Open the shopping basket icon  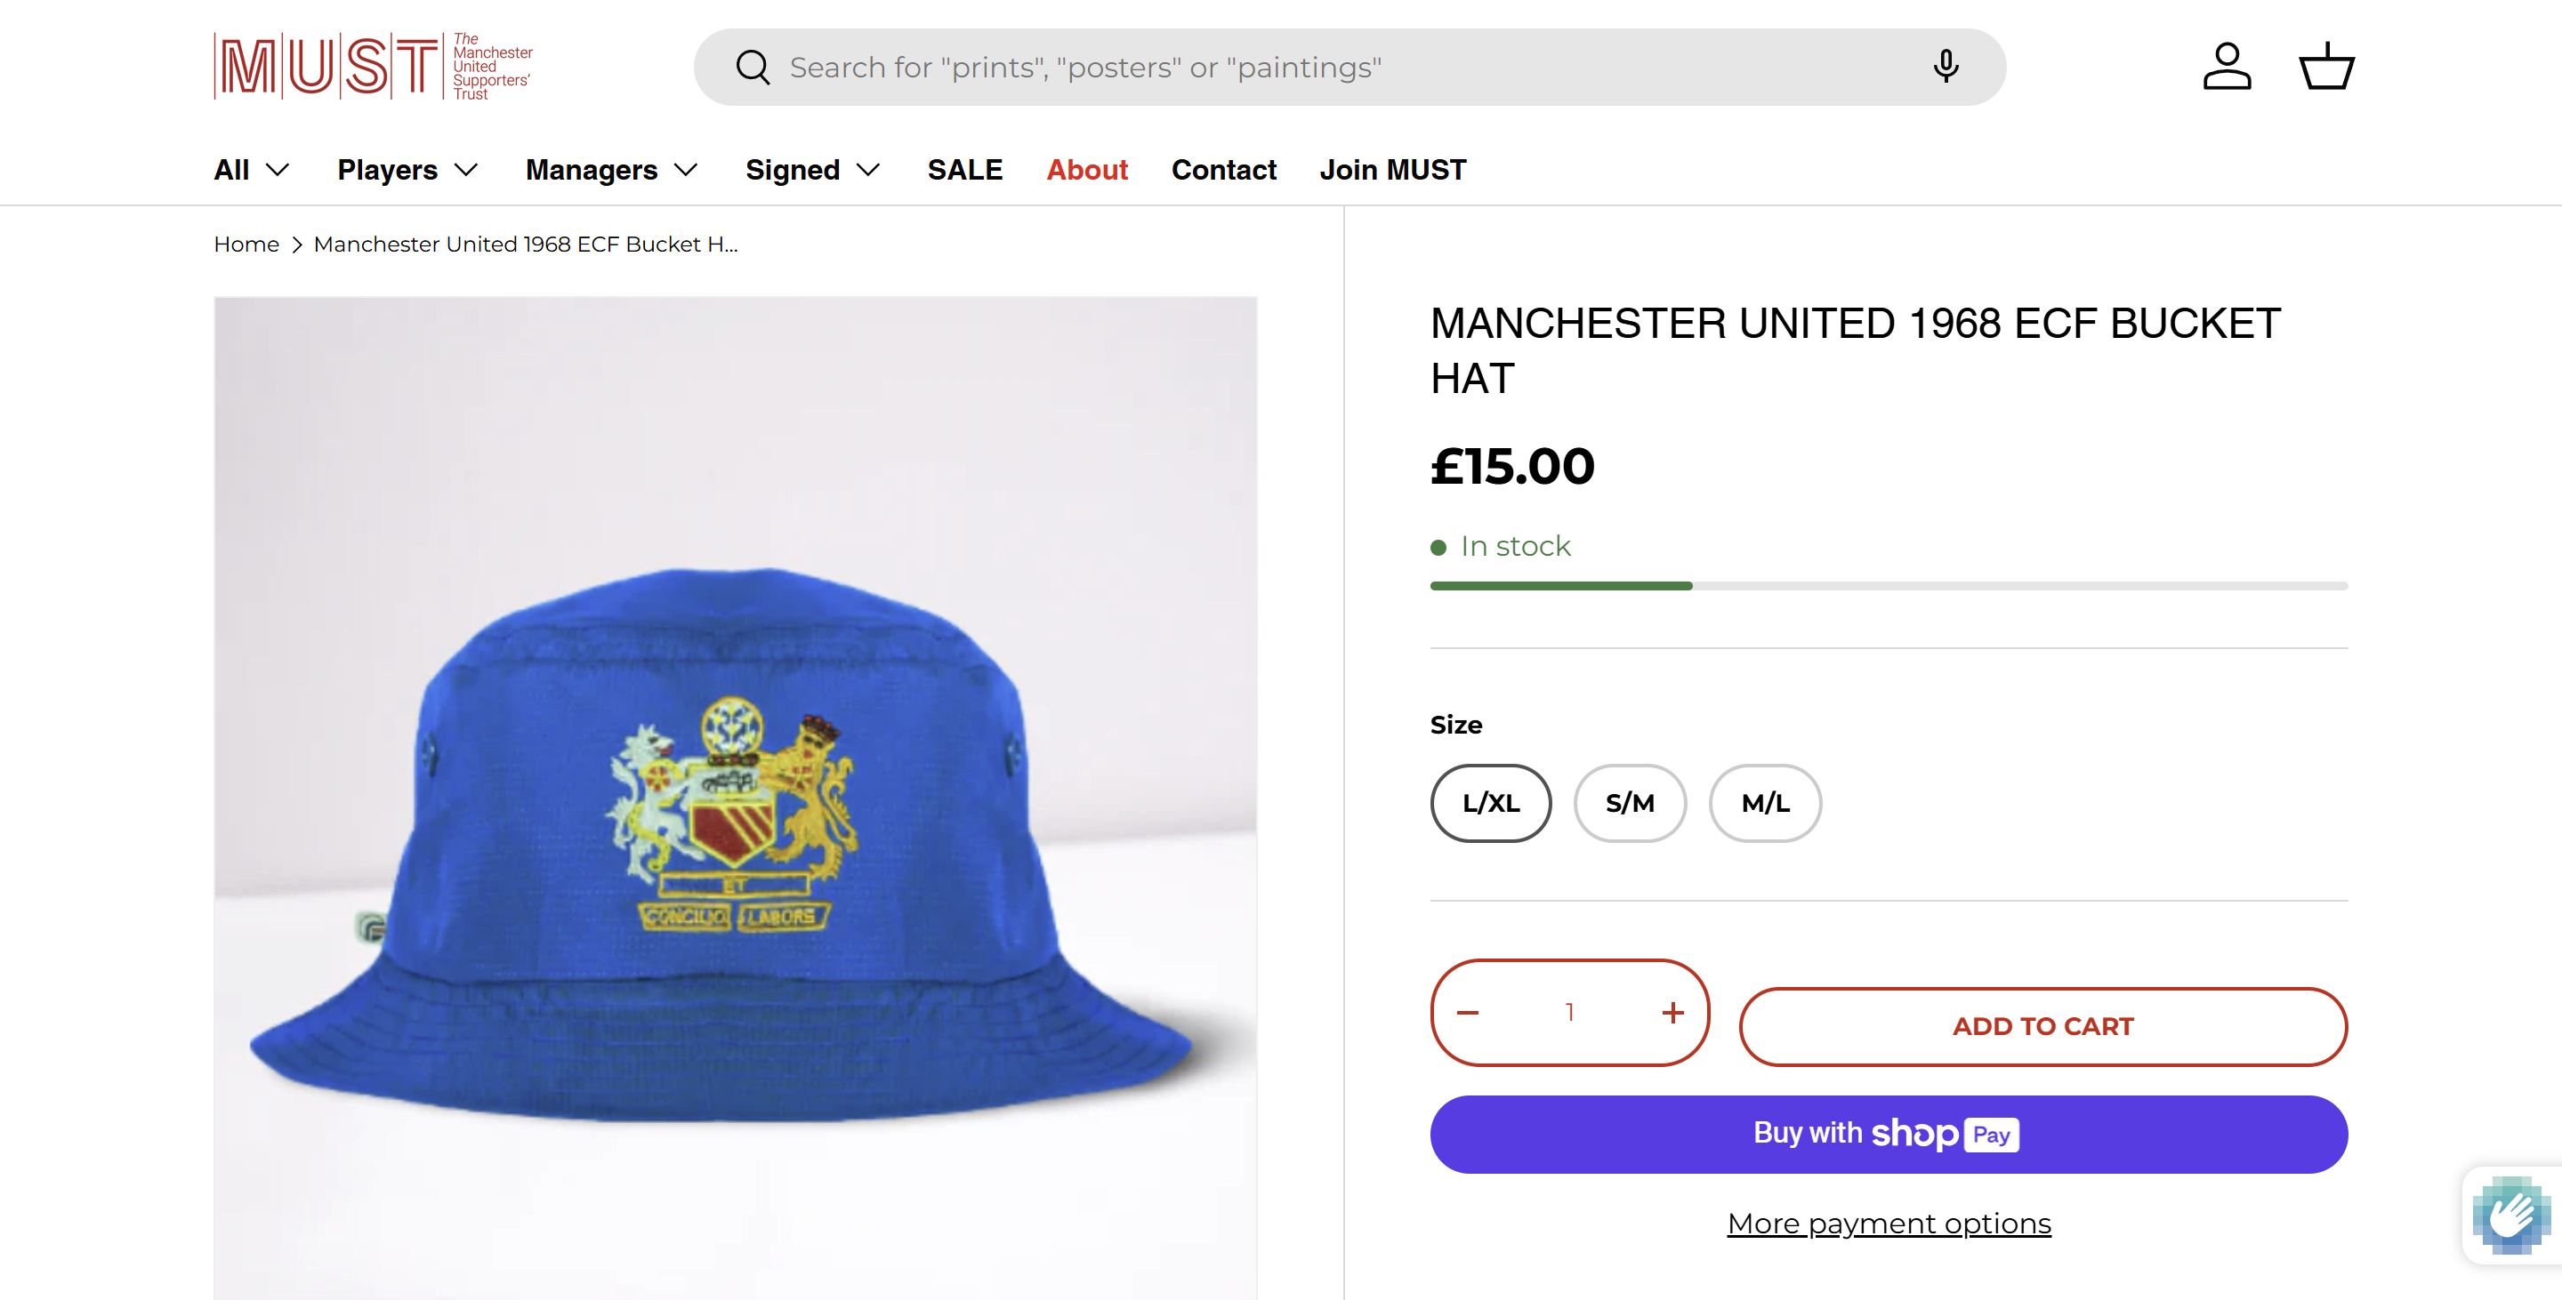click(2325, 67)
